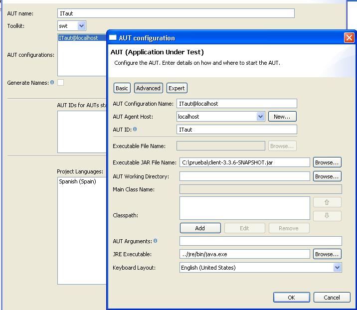The image size is (357, 310).
Task: Click the Executable JAR File Name field
Action: [245, 162]
